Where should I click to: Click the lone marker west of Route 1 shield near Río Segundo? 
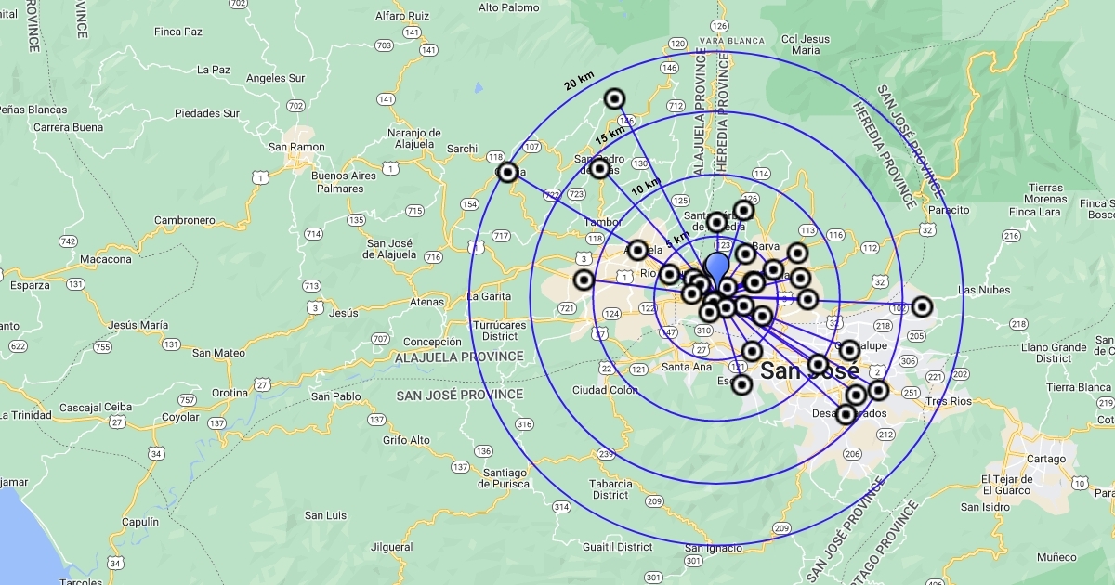coord(584,279)
